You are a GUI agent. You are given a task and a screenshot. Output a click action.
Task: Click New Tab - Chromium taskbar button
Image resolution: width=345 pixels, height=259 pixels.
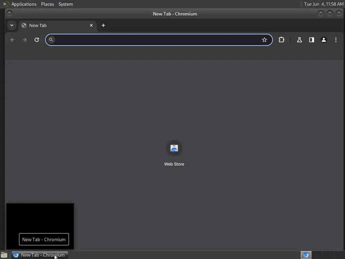pos(40,255)
